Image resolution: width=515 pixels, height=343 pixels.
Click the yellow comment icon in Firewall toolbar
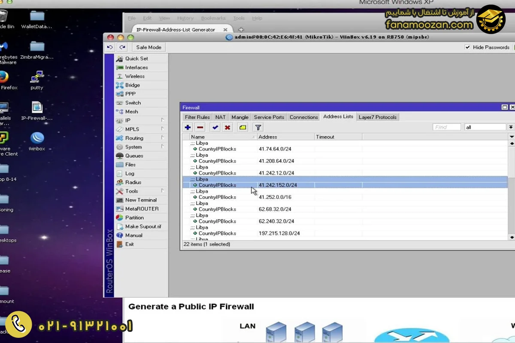pos(243,127)
